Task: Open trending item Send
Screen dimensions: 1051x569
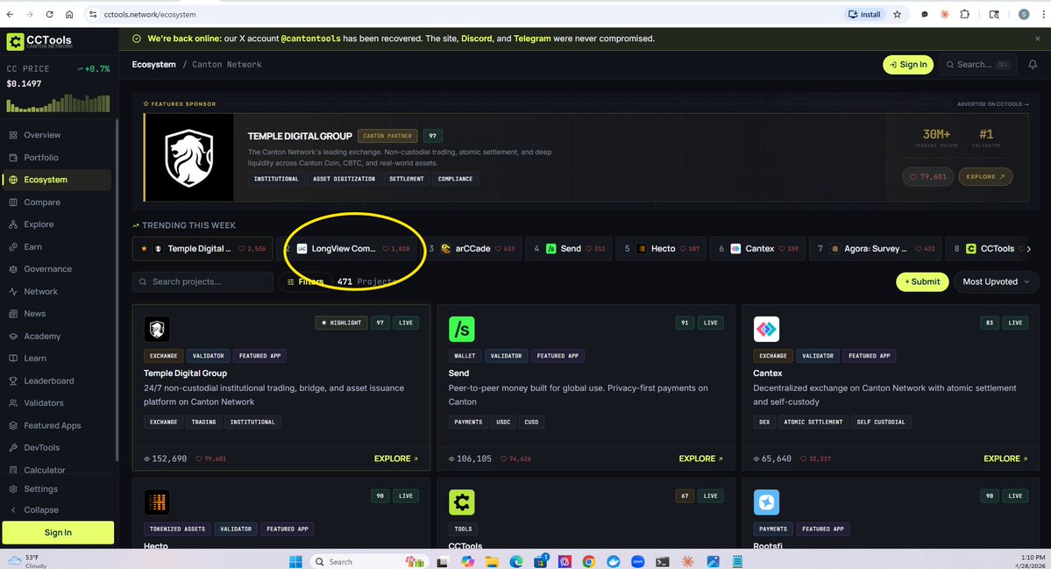Action: click(x=568, y=249)
